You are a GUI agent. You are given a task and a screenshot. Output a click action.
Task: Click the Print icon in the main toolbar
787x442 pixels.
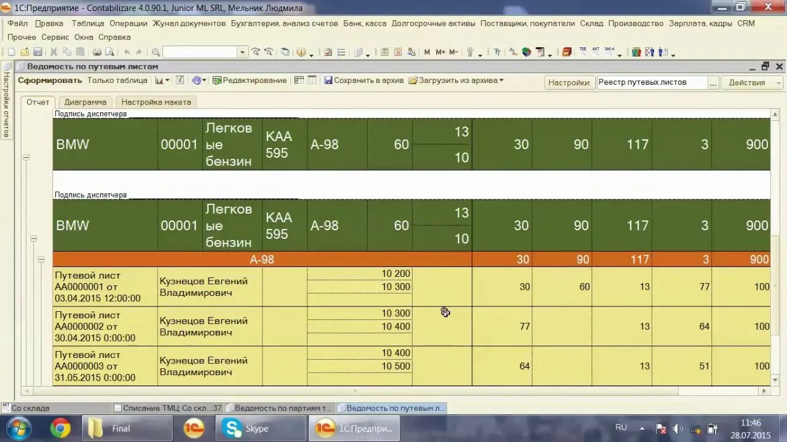click(97, 52)
